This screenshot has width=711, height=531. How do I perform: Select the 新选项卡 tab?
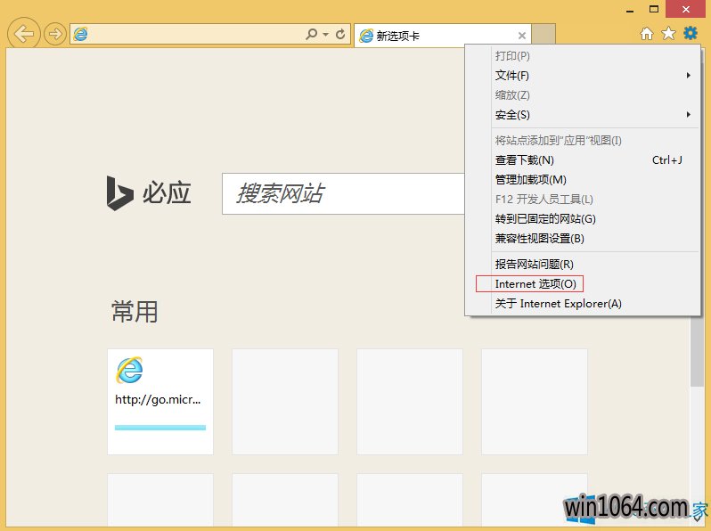[x=443, y=36]
